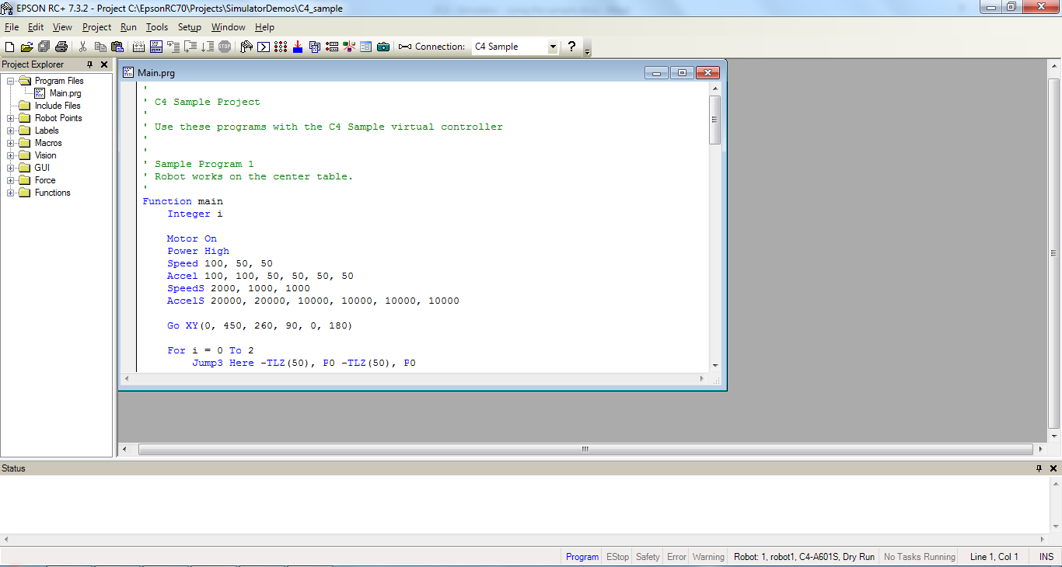Click the Help question mark button

point(571,47)
